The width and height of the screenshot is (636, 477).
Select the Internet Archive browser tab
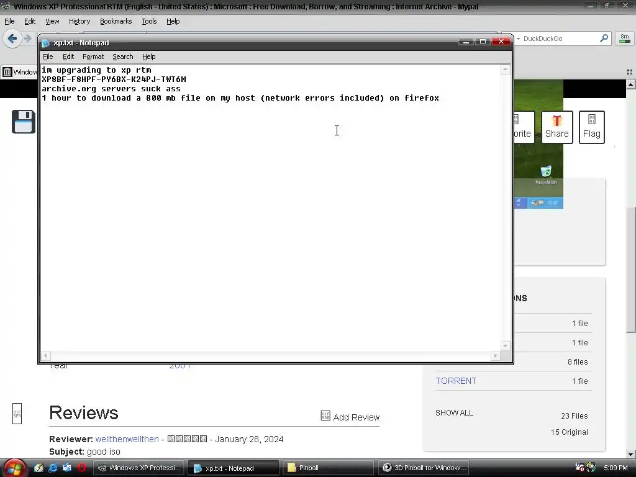[19, 72]
